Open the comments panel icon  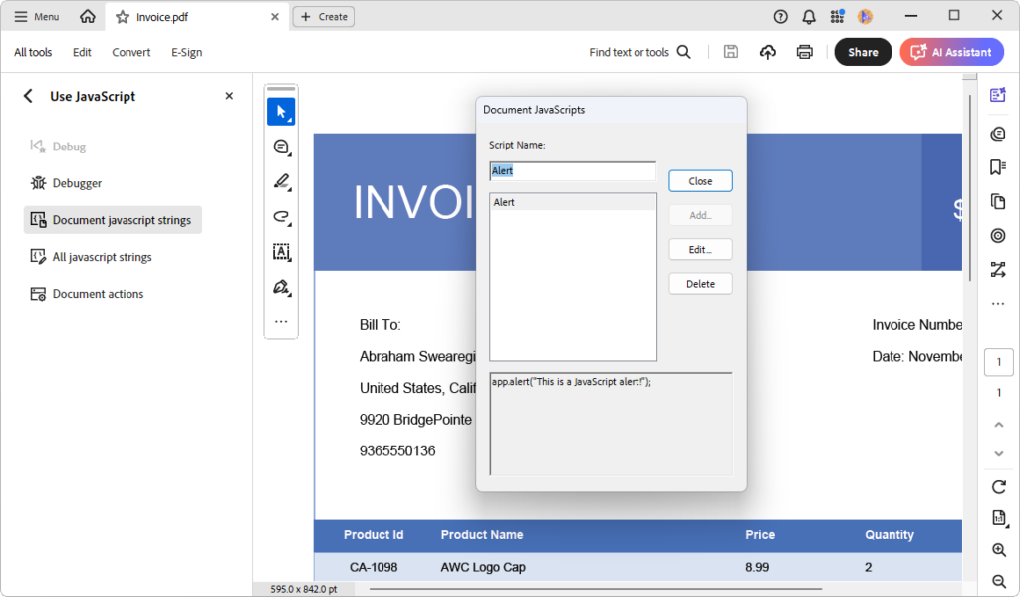(998, 134)
